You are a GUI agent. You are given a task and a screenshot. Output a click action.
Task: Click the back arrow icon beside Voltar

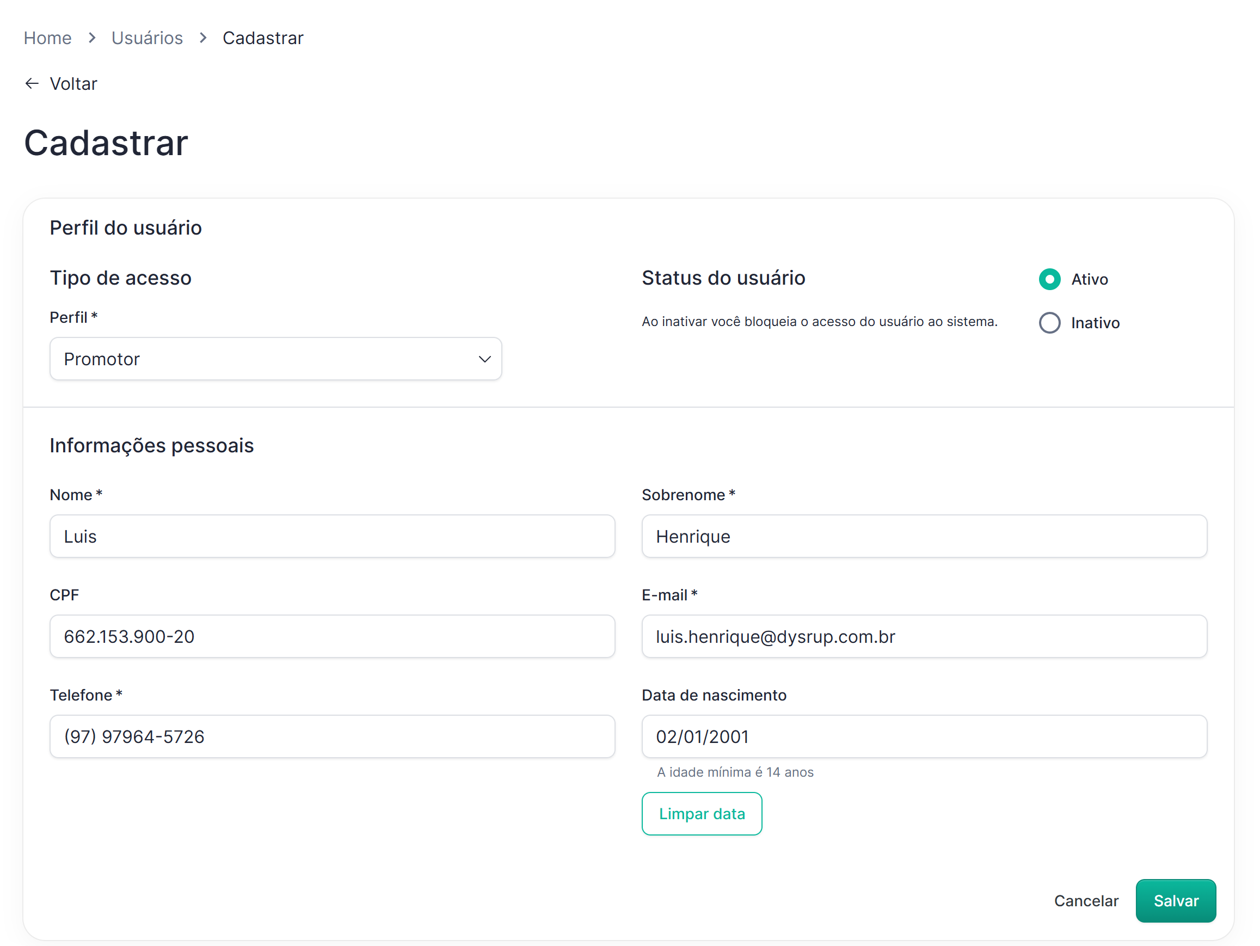point(32,84)
